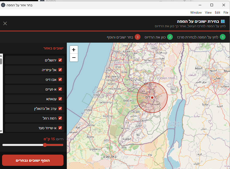Click the אשקלון label on the map
230x169 pixels.
pos(88,110)
